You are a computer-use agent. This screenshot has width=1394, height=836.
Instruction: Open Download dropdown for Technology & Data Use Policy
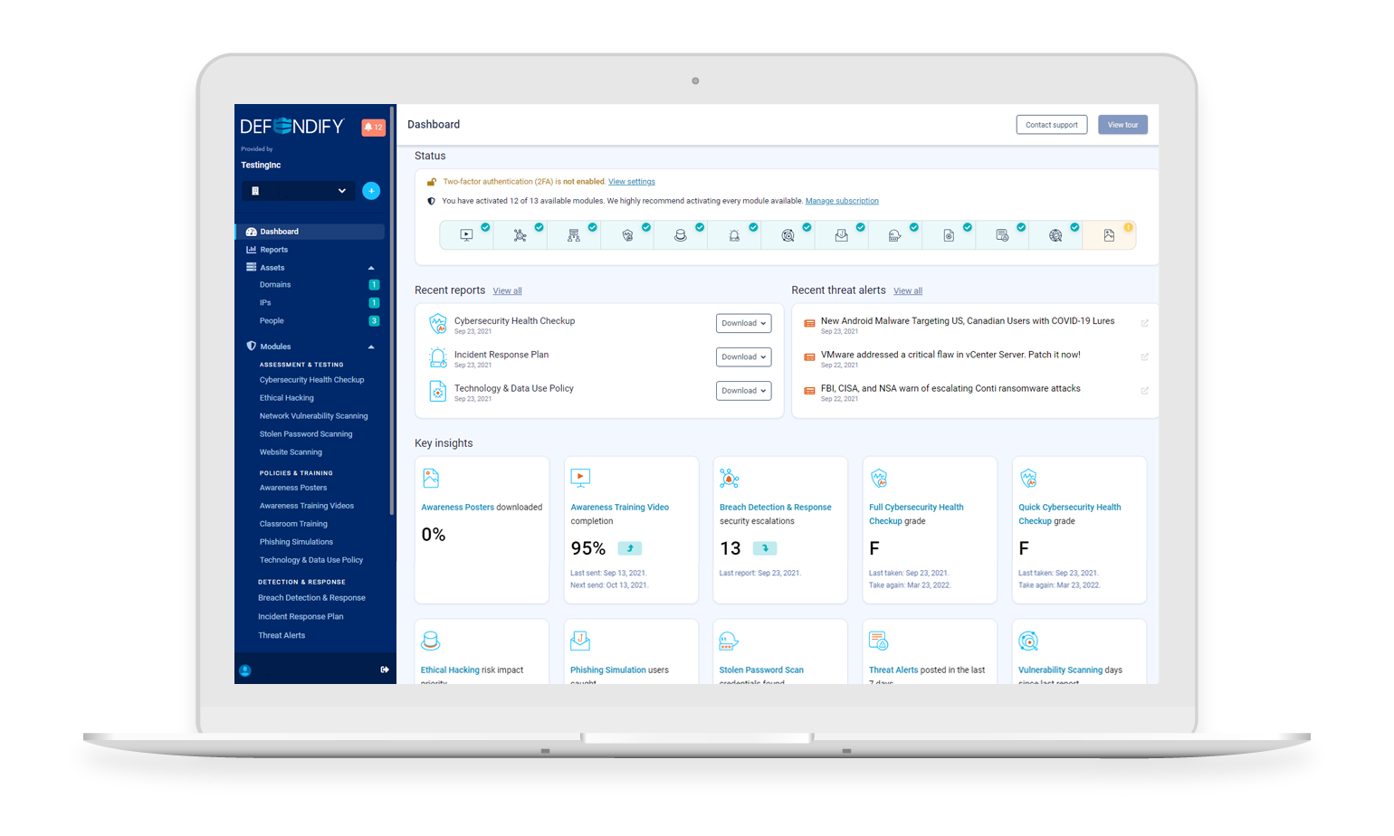coord(743,391)
